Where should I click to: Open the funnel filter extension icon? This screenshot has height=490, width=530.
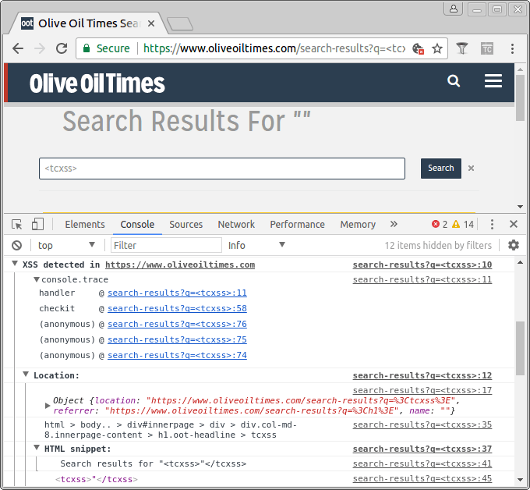click(x=462, y=48)
